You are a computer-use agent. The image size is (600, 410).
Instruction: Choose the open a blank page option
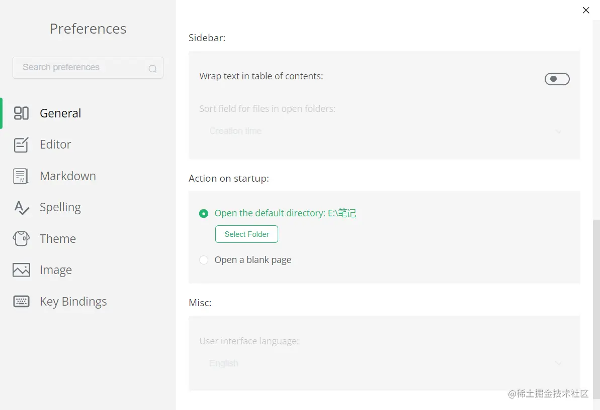(204, 260)
